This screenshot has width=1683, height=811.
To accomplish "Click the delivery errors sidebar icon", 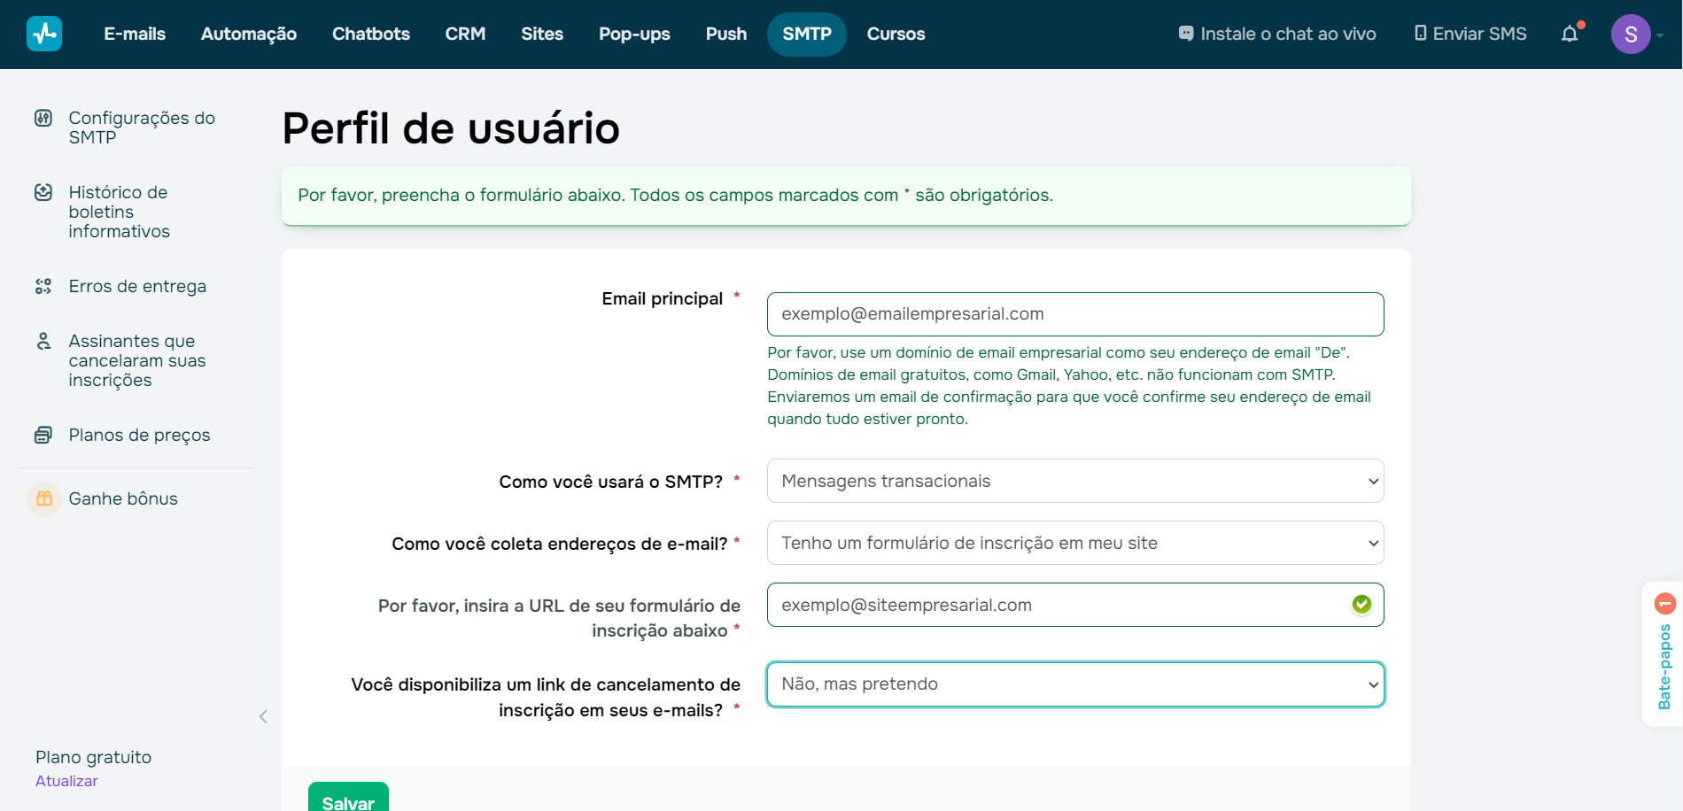I will (43, 286).
